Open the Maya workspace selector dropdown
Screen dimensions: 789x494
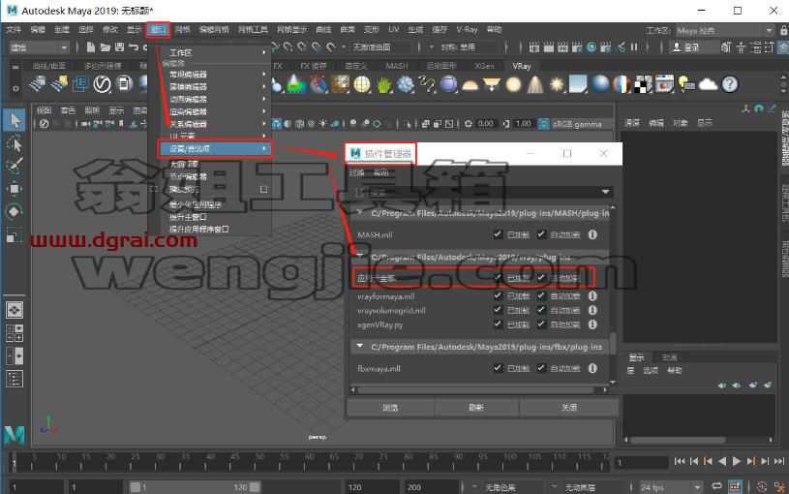click(724, 30)
